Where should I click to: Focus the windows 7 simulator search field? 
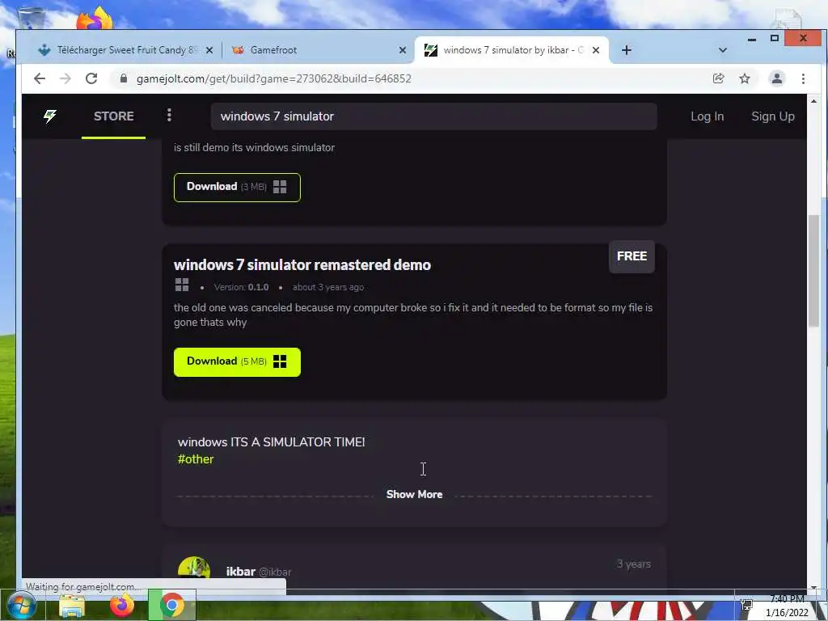pos(433,116)
